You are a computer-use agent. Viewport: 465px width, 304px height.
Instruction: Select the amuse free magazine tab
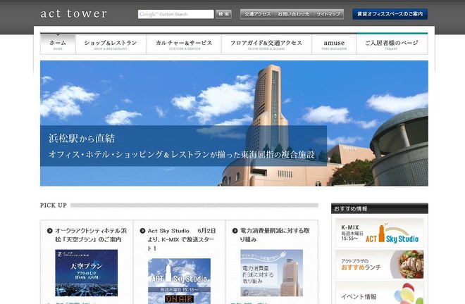[334, 44]
